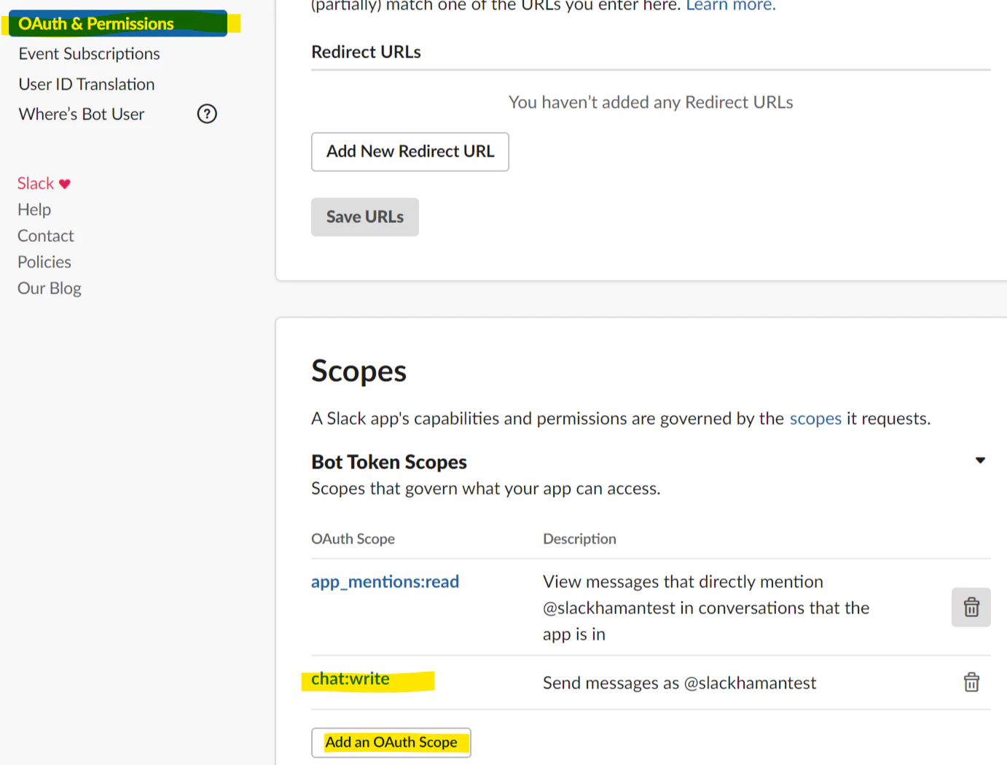Delete the app_mentions:read scope with its trash icon
This screenshot has width=1007, height=765.
pyautogui.click(x=971, y=607)
